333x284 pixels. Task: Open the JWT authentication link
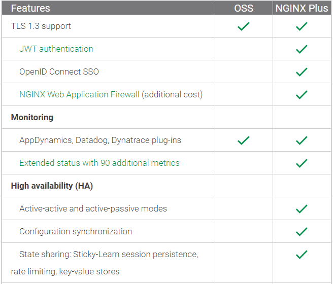point(56,49)
